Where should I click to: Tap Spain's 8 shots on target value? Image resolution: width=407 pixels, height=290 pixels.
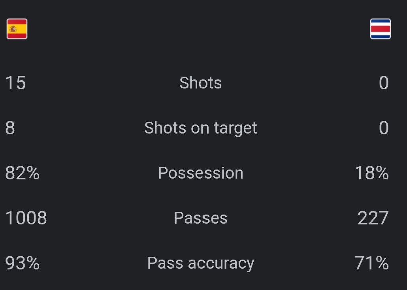[10, 128]
